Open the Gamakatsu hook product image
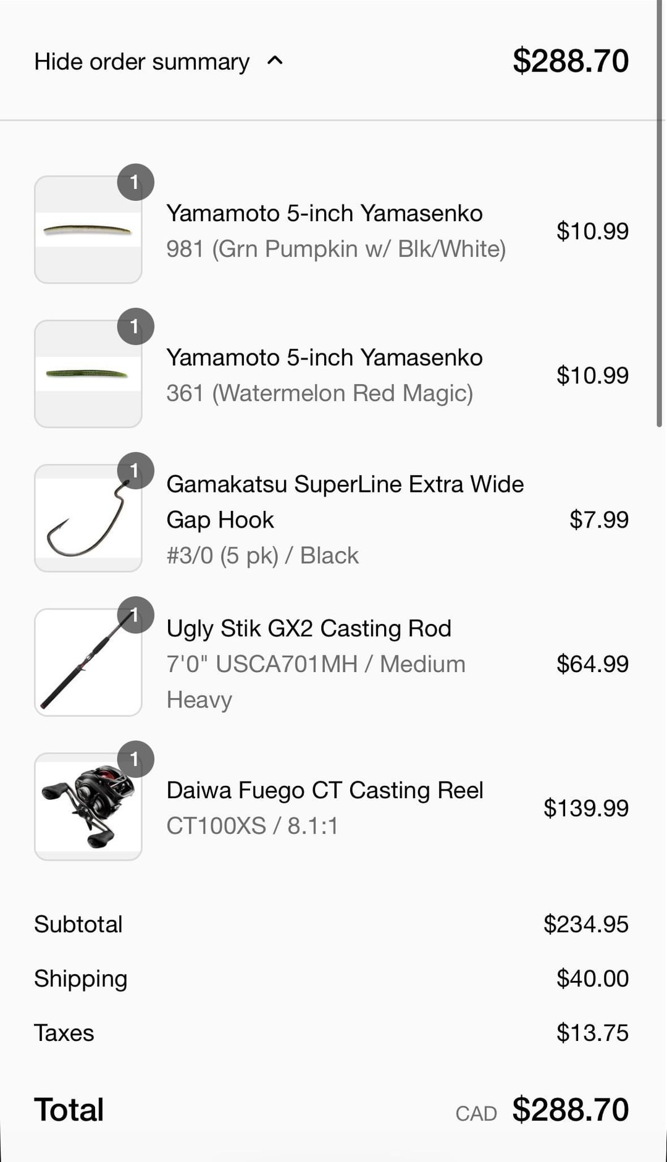667x1162 pixels. (x=88, y=519)
